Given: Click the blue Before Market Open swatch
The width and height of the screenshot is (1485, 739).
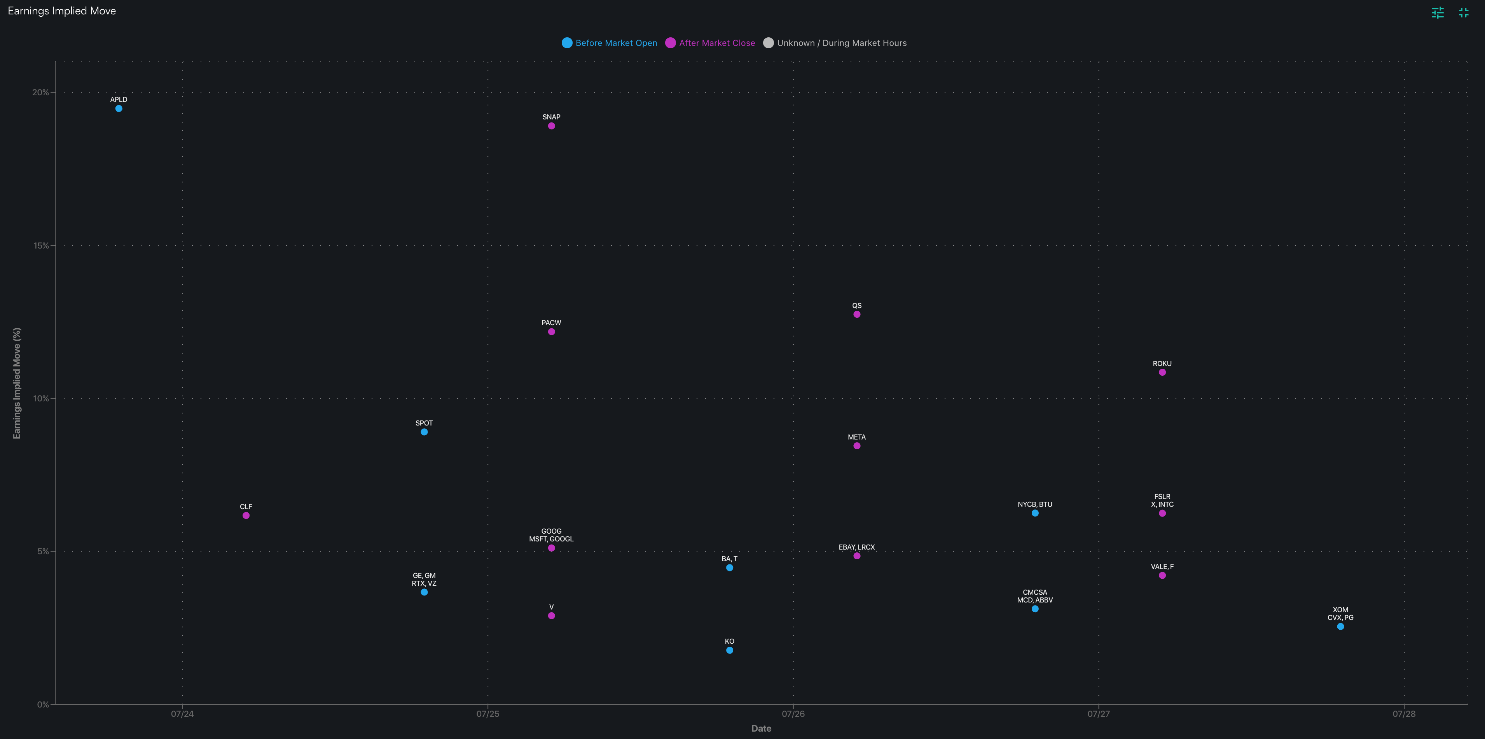Looking at the screenshot, I should [567, 43].
